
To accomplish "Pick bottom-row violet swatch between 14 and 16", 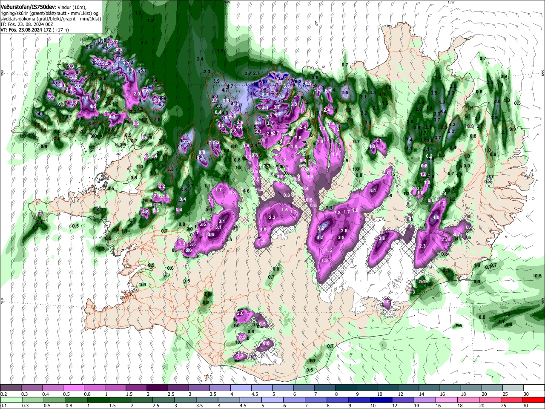I will [x=425, y=400].
